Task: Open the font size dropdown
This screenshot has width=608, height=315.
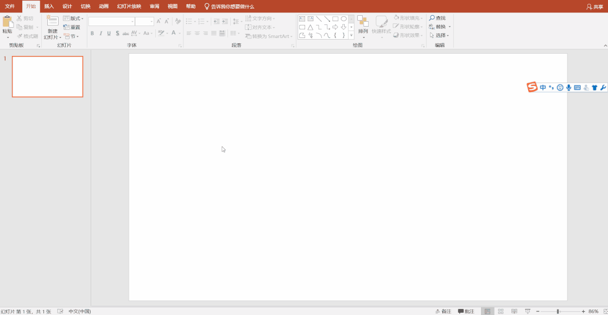Action: [150, 21]
